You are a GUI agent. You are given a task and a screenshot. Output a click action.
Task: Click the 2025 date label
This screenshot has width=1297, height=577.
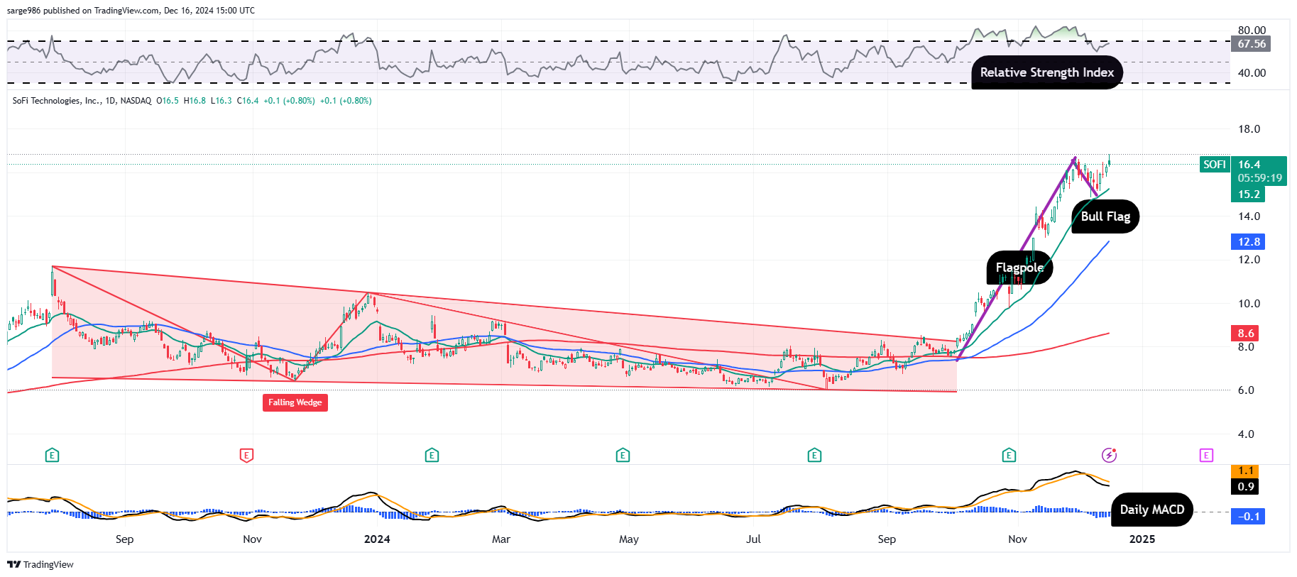(x=1142, y=539)
